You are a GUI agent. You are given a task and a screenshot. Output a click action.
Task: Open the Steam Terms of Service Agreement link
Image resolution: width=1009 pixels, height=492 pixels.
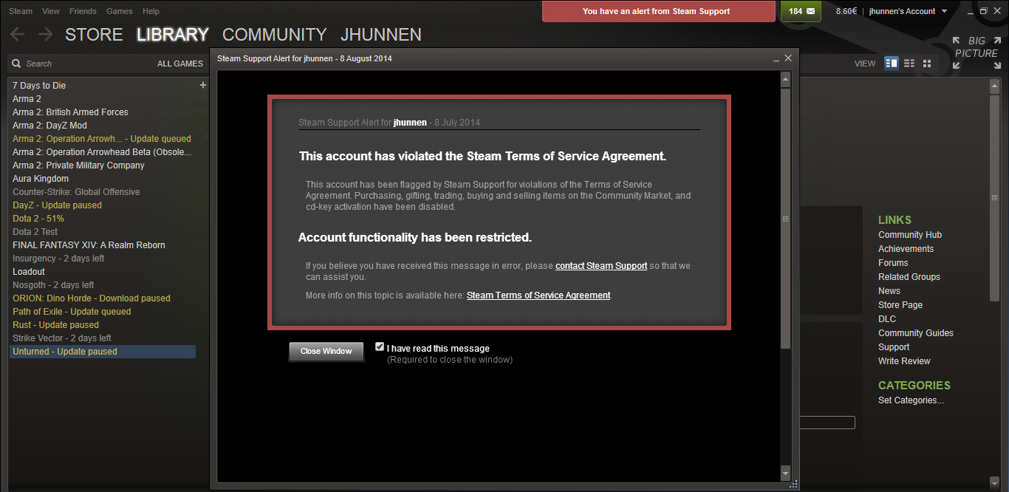[538, 295]
